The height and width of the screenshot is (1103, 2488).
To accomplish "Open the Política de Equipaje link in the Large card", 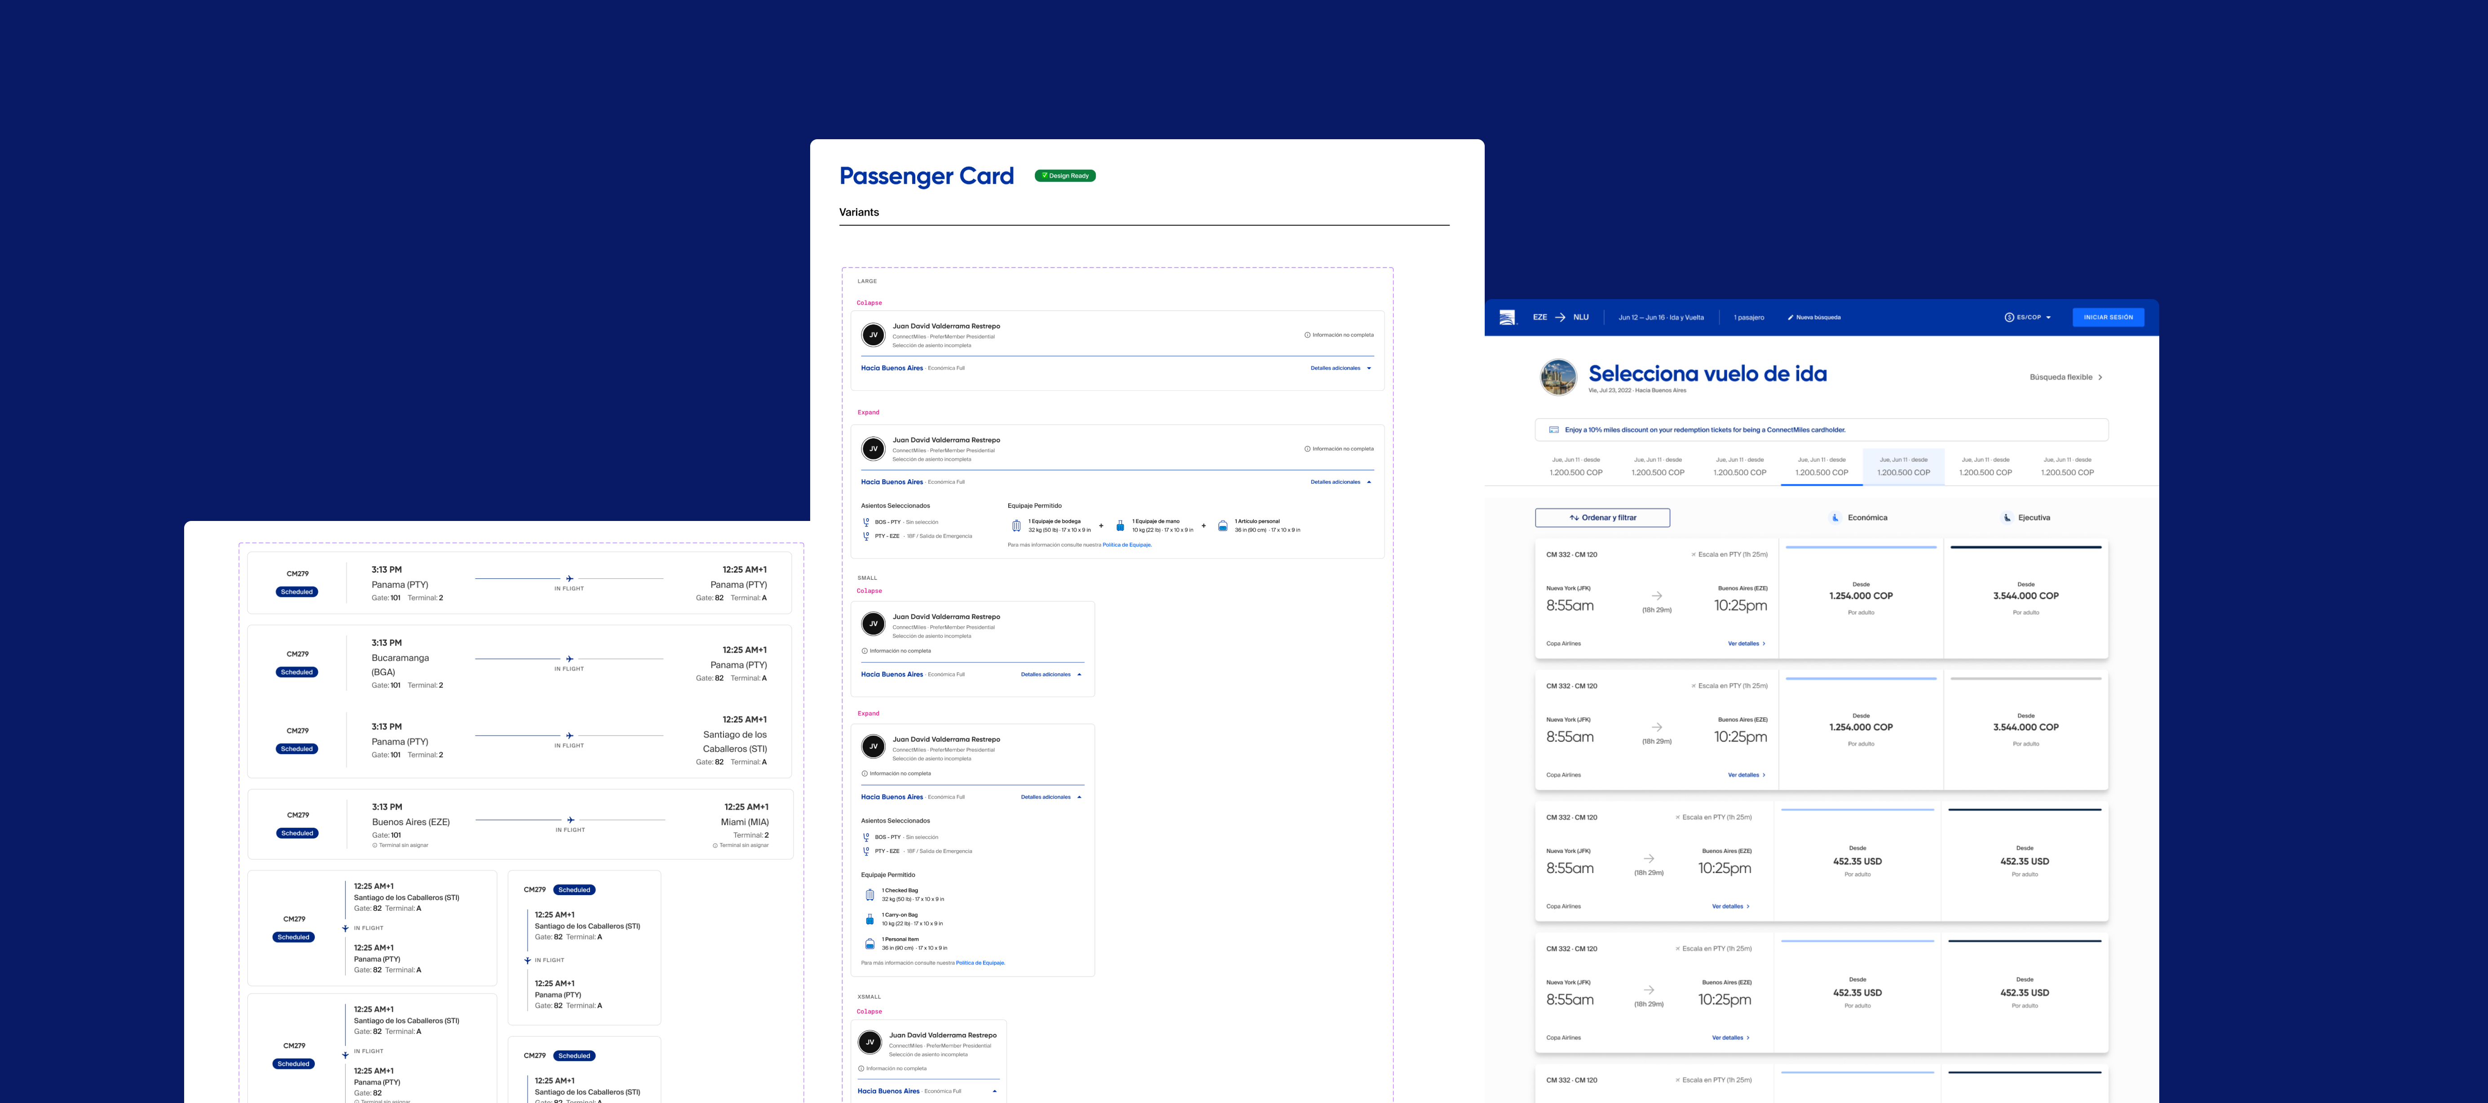I will coord(1126,545).
